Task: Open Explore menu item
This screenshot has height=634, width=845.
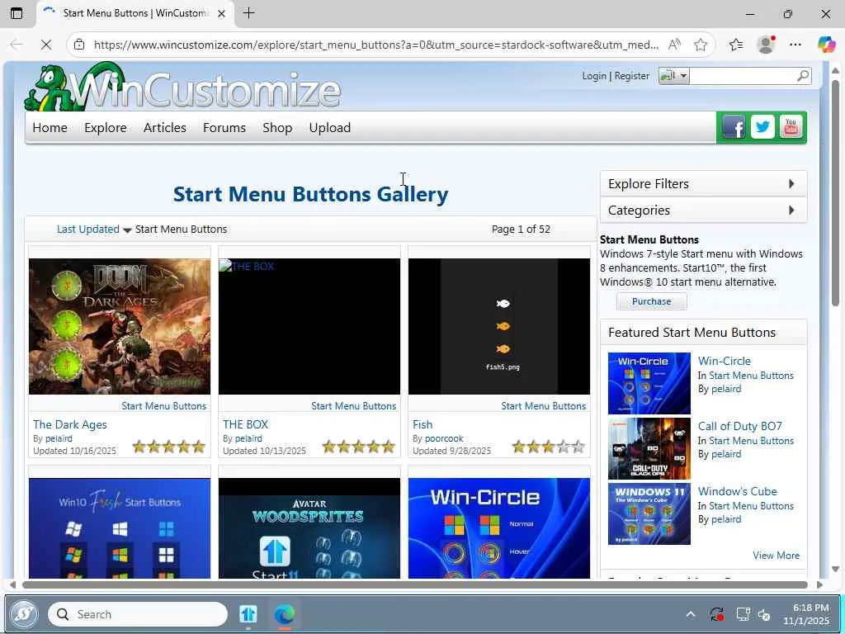Action: coord(106,128)
